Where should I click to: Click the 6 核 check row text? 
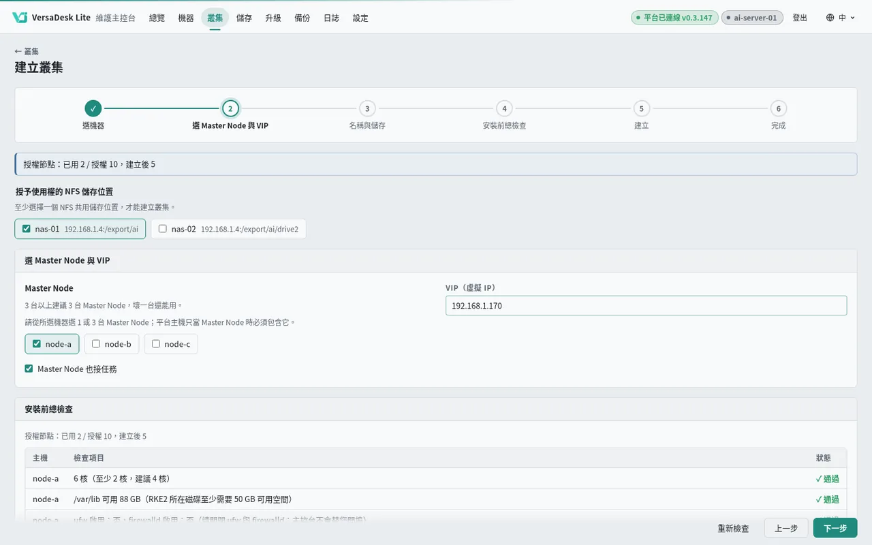(121, 479)
